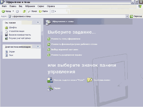Image resolution: width=143 pixels, height=107 pixels.
Task: Click the Панель задач и меню Пуск icon
Action: [x=50, y=80]
